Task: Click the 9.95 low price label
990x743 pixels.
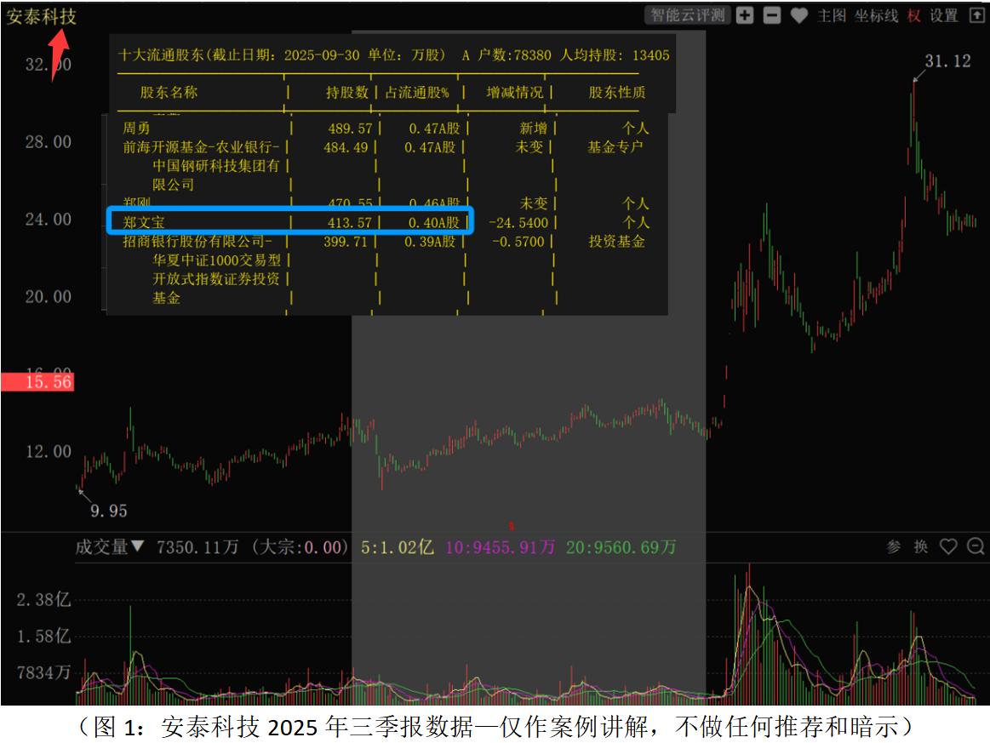Action: coord(108,511)
